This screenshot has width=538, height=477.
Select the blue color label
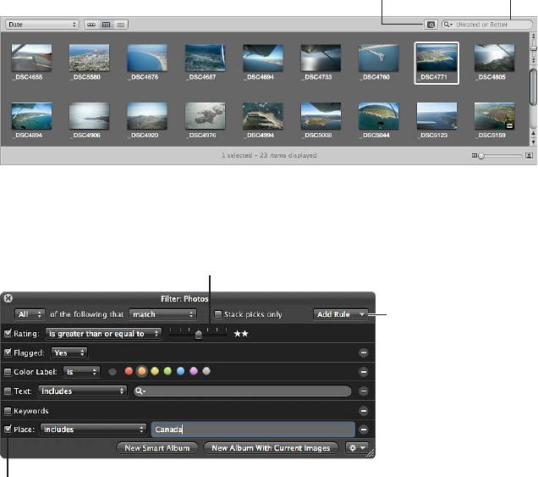[x=180, y=371]
